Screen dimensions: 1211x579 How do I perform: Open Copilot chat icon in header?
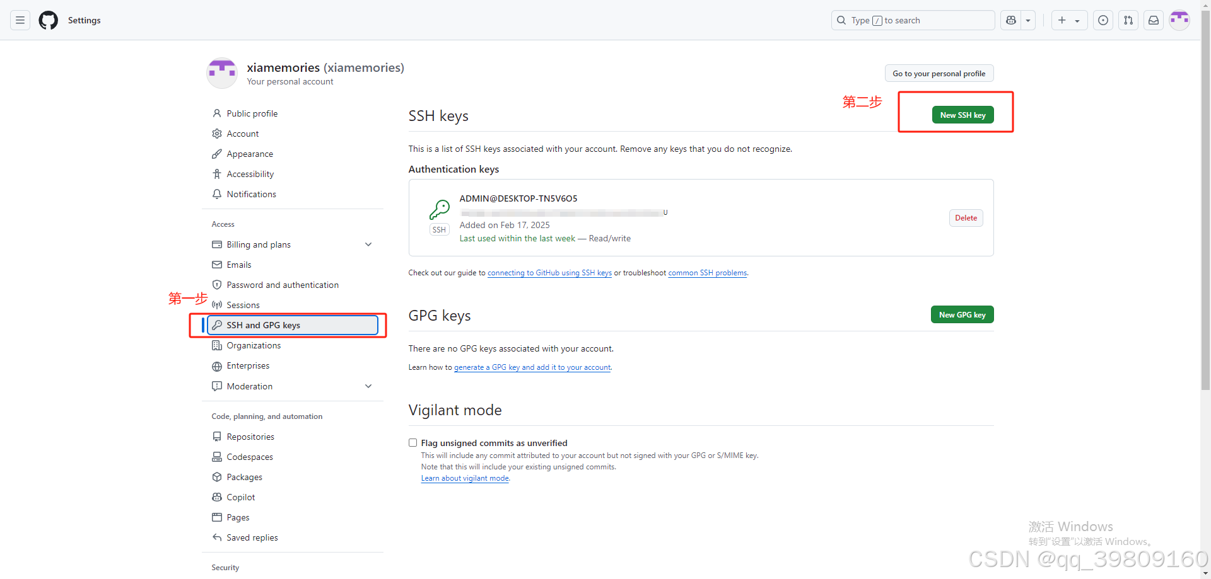[1011, 20]
